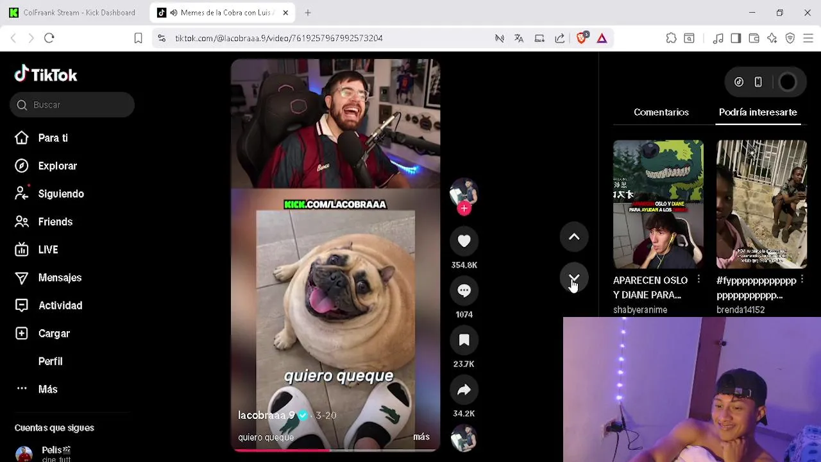Bookmark this page in the address bar
Screen dimensions: 821x462
[138, 38]
